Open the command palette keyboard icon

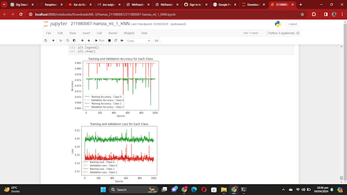tap(157, 41)
